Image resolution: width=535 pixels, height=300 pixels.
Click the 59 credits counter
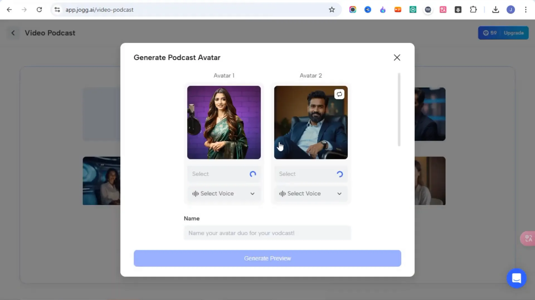pos(490,33)
